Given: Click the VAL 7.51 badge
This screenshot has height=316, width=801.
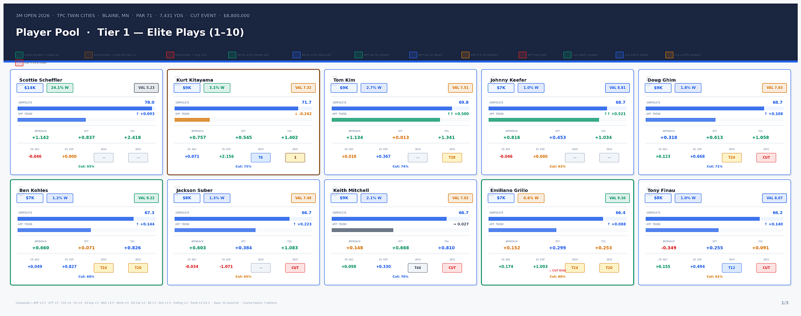Looking at the screenshot, I should pyautogui.click(x=460, y=88).
